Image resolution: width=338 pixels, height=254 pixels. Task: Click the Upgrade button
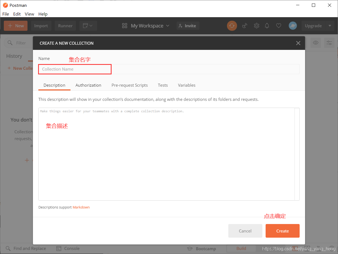pyautogui.click(x=313, y=26)
